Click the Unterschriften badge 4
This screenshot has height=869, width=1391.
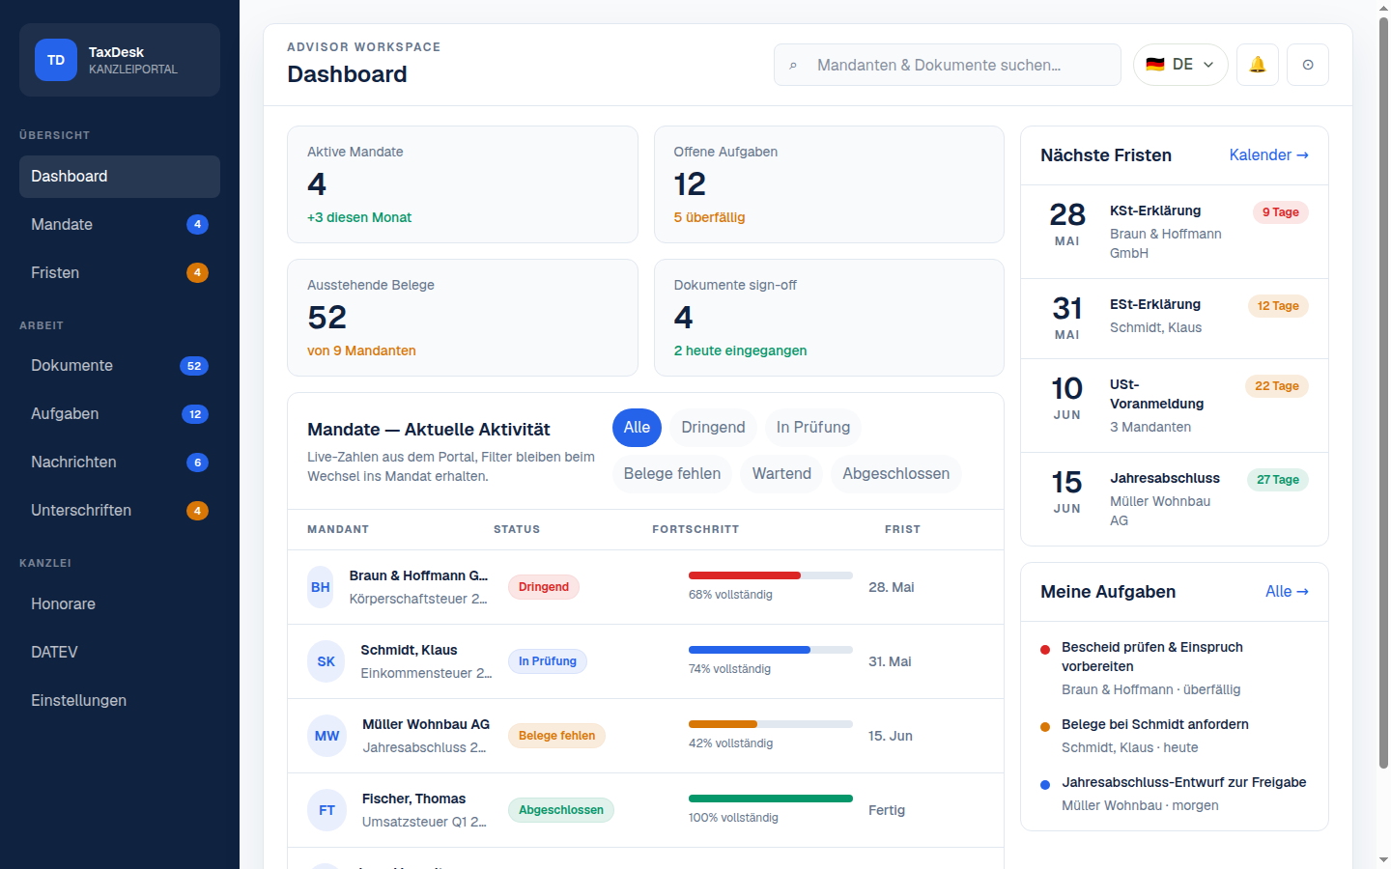coord(197,511)
